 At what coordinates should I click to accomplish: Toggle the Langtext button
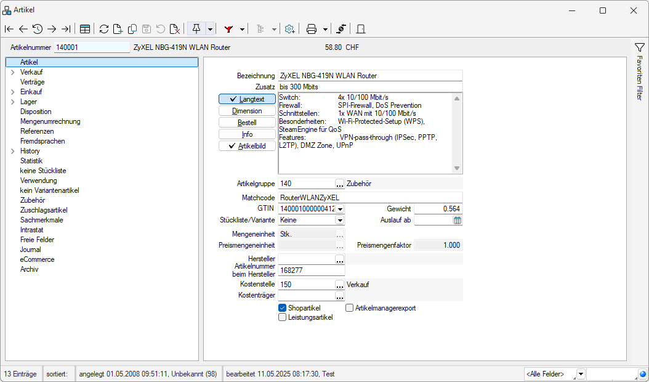coord(247,99)
